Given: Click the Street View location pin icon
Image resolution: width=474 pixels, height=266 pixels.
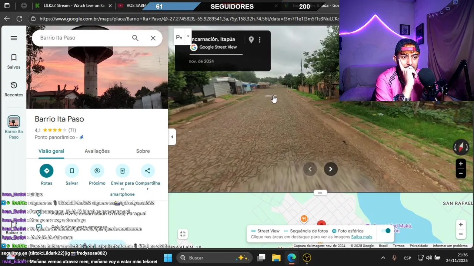Looking at the screenshot, I should [251, 40].
